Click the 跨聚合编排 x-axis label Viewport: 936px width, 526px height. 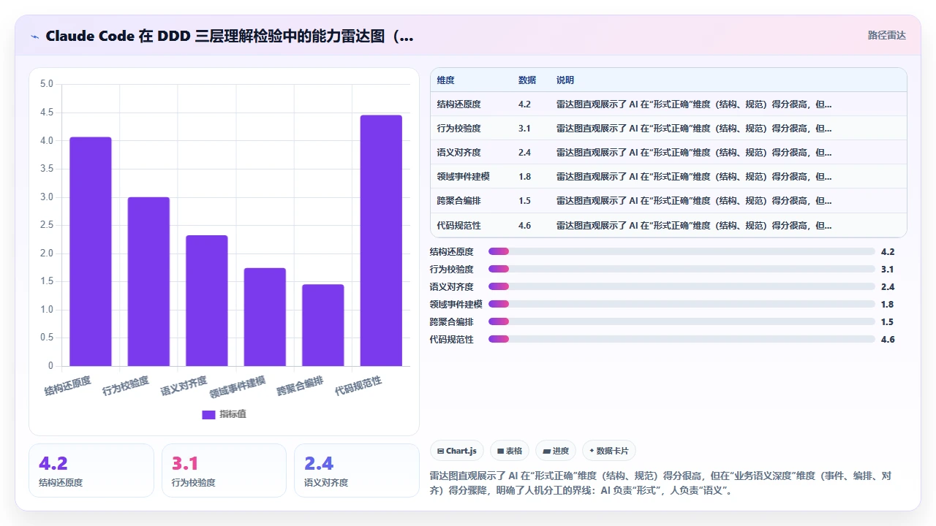tap(300, 386)
